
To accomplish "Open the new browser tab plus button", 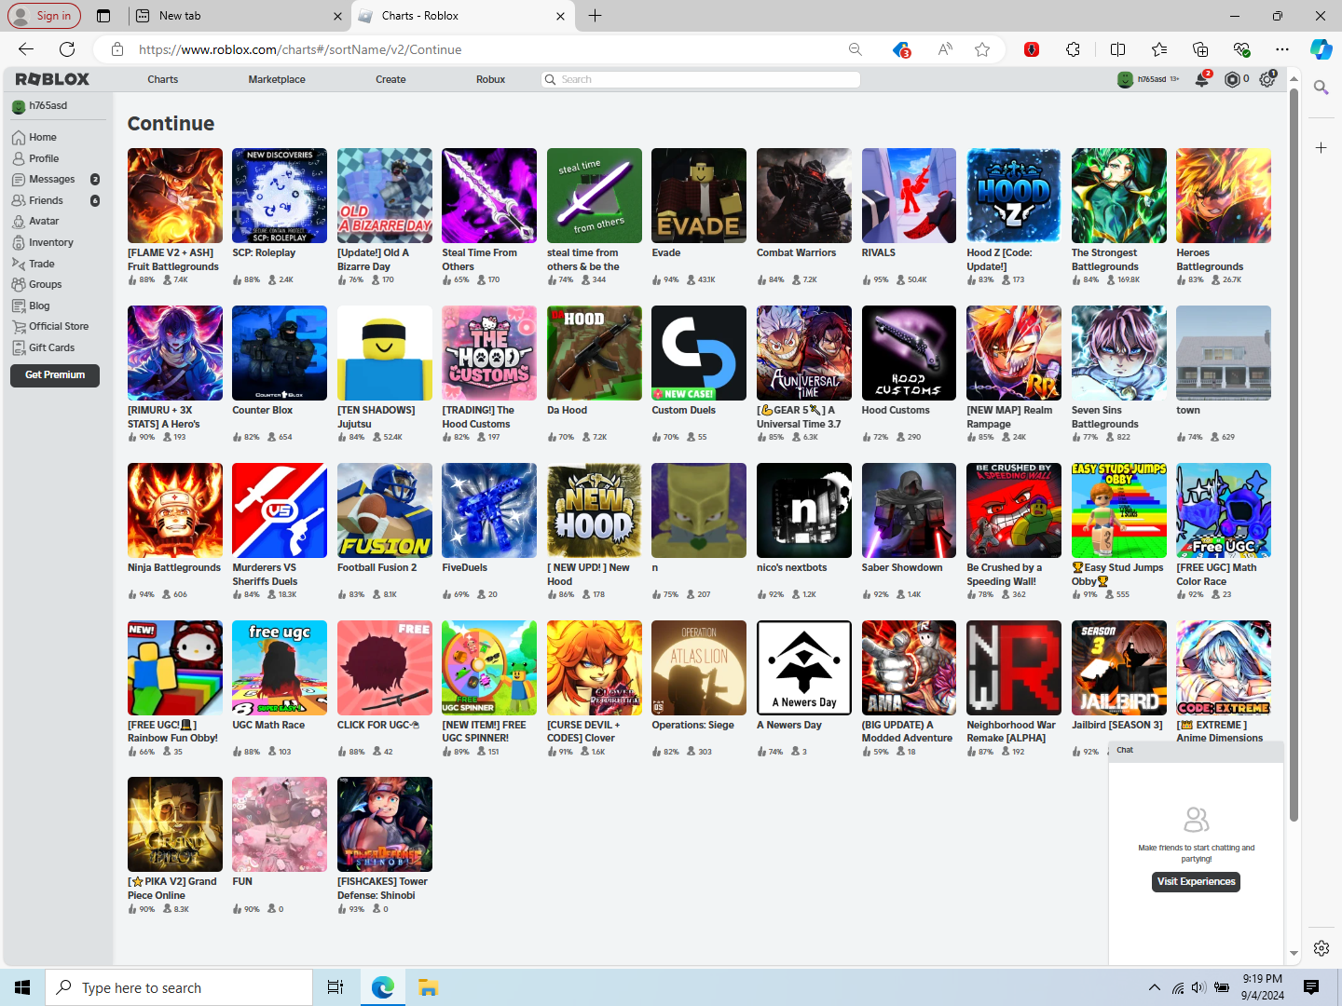I will point(595,16).
